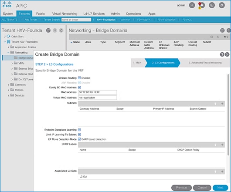Viewport: 231px width, 192px height.
Task: Go to step 3. Advanced/Troubleshooting
Action: click(205, 63)
